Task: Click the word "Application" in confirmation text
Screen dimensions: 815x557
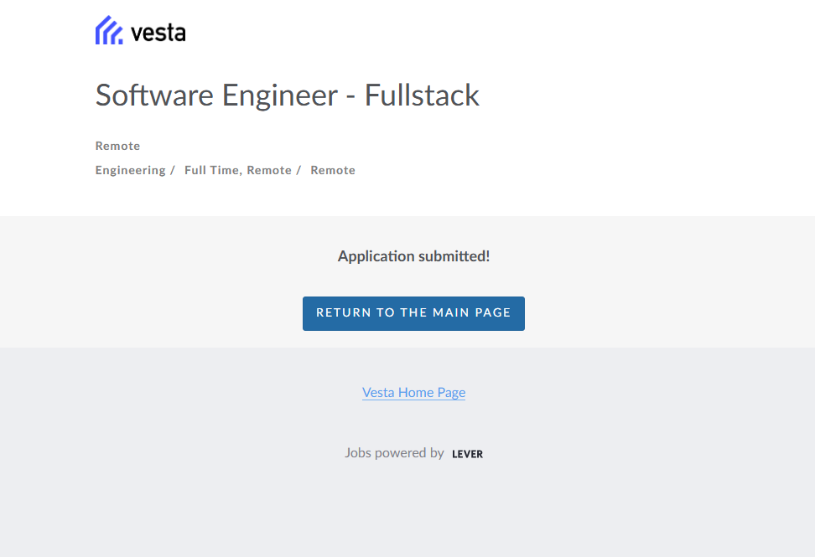Action: pos(376,256)
